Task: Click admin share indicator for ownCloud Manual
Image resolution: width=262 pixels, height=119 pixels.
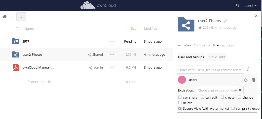Action: coord(96,68)
